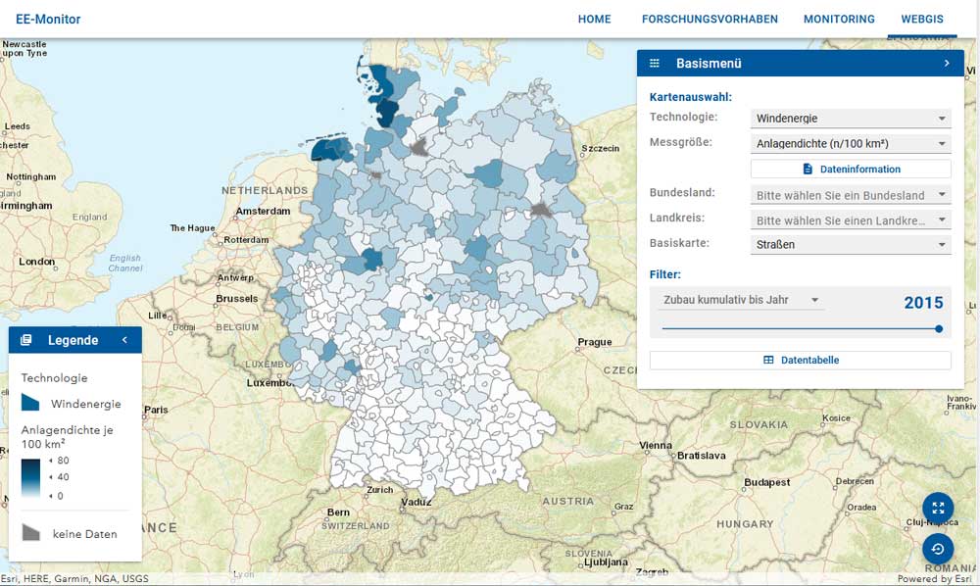
Task: Click the fullscreen expand map icon
Action: click(938, 508)
